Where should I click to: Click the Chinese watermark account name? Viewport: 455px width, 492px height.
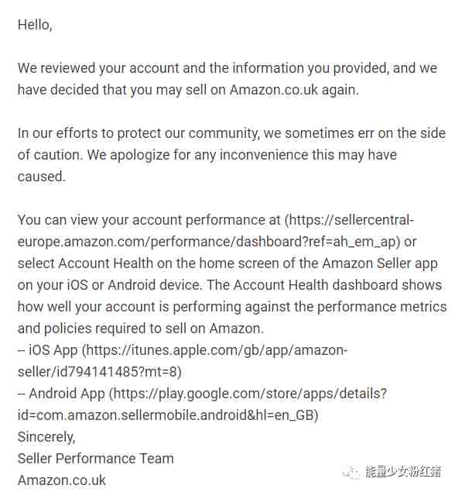coord(403,472)
